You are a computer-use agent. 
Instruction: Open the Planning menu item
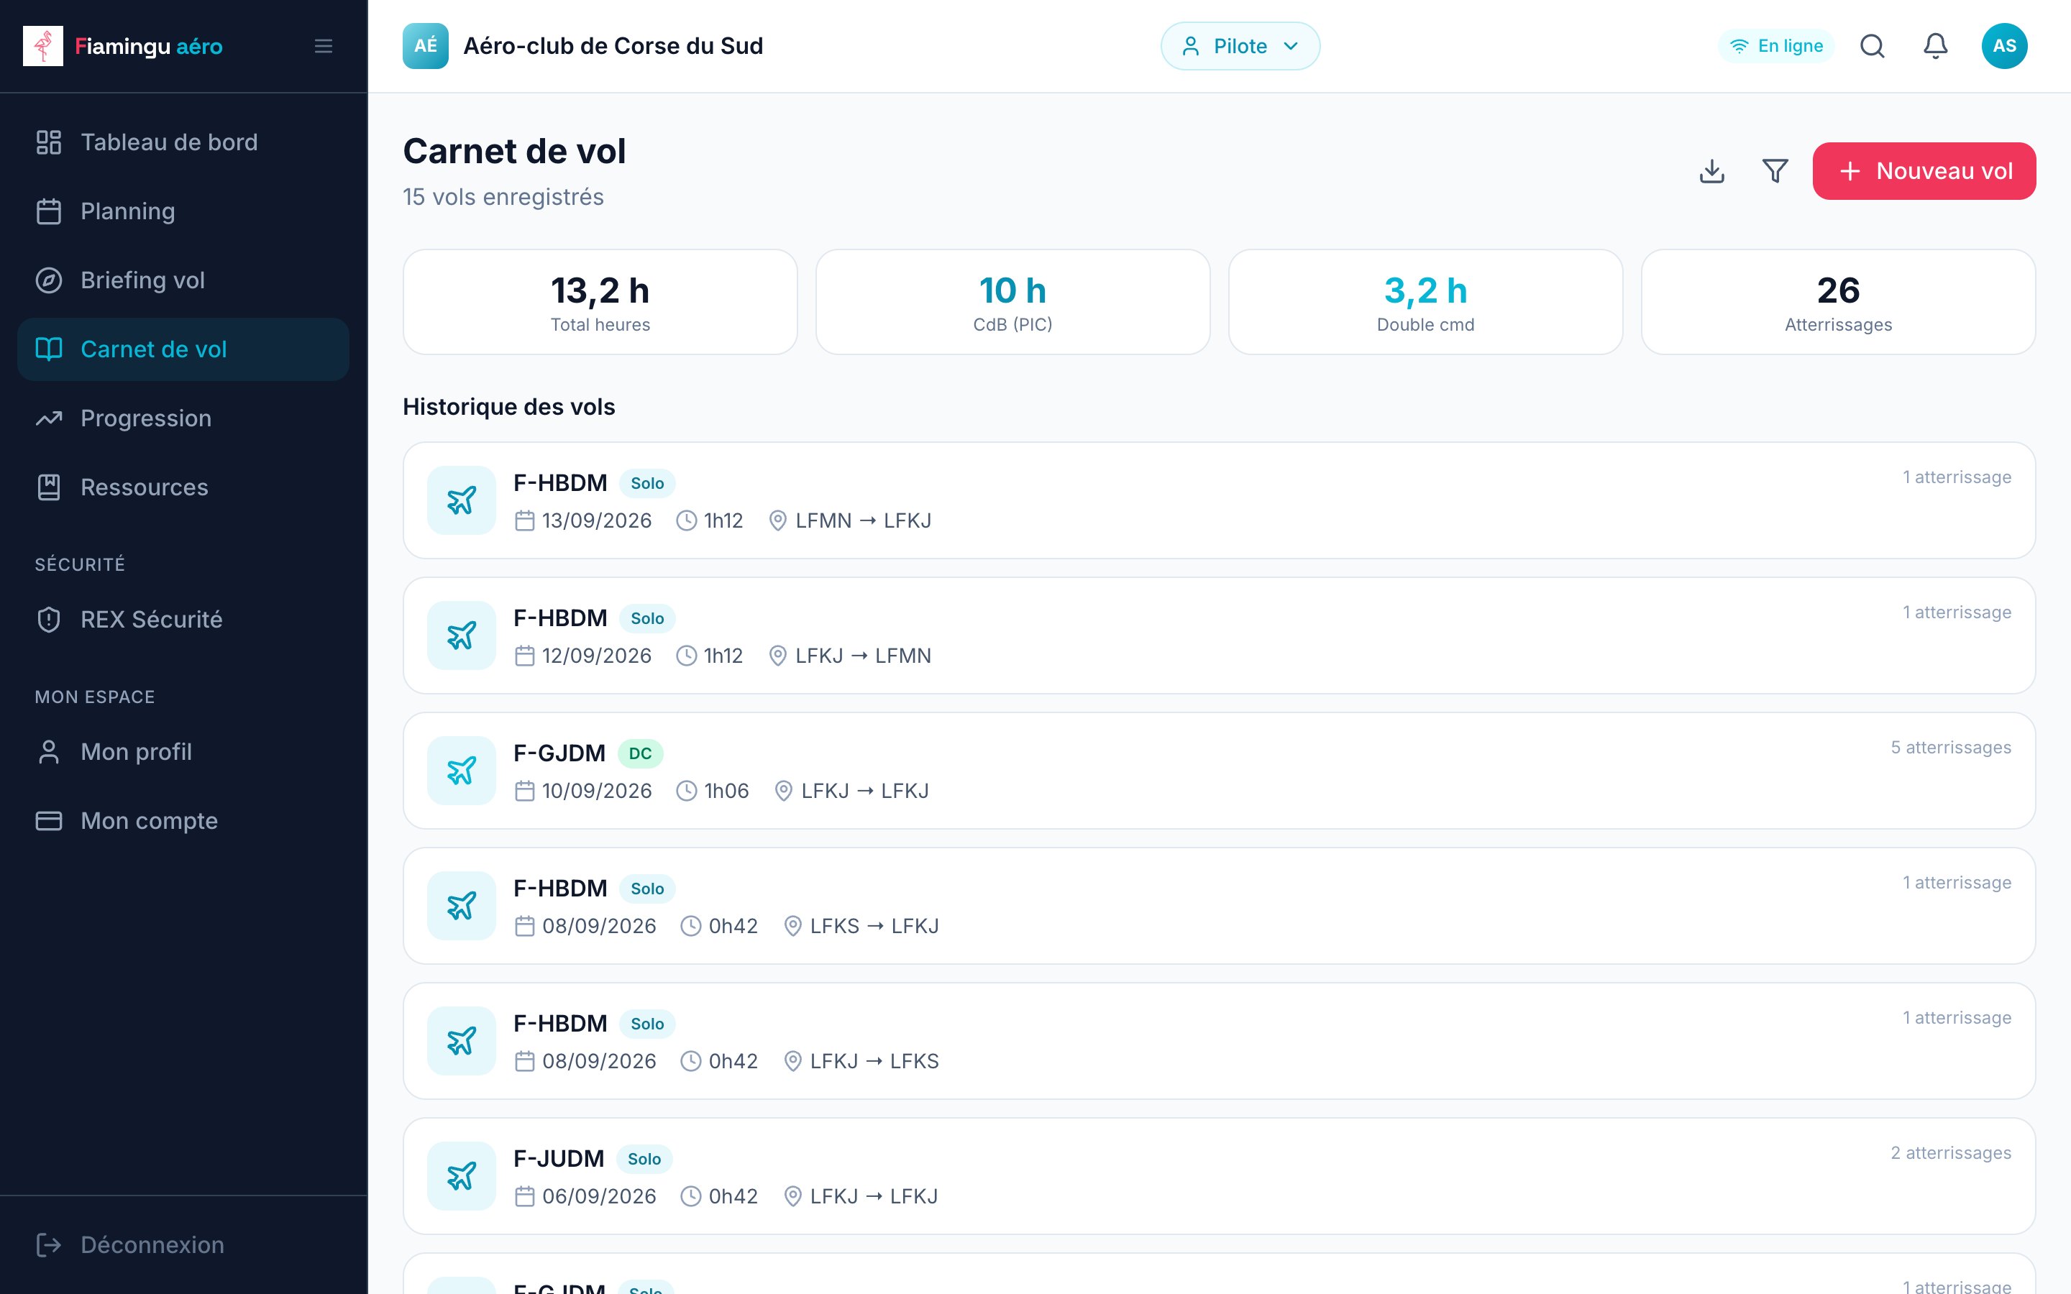[183, 211]
